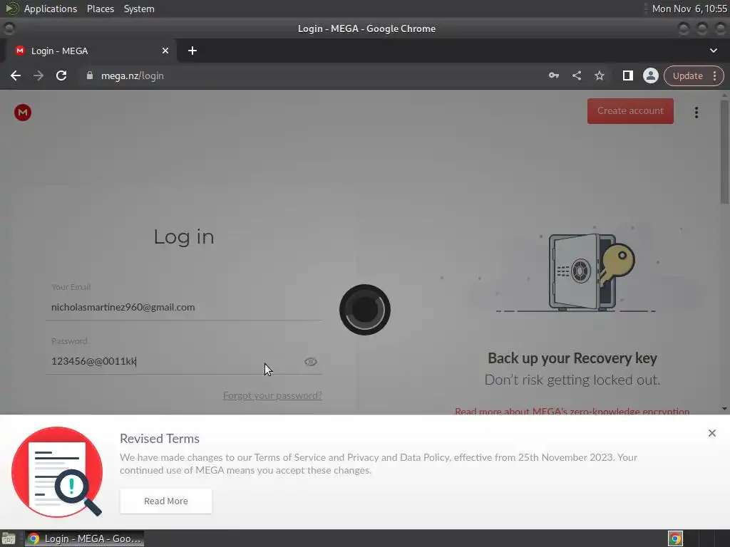This screenshot has width=730, height=547.
Task: Open the zero-knowledge encryption link
Action: (x=572, y=411)
